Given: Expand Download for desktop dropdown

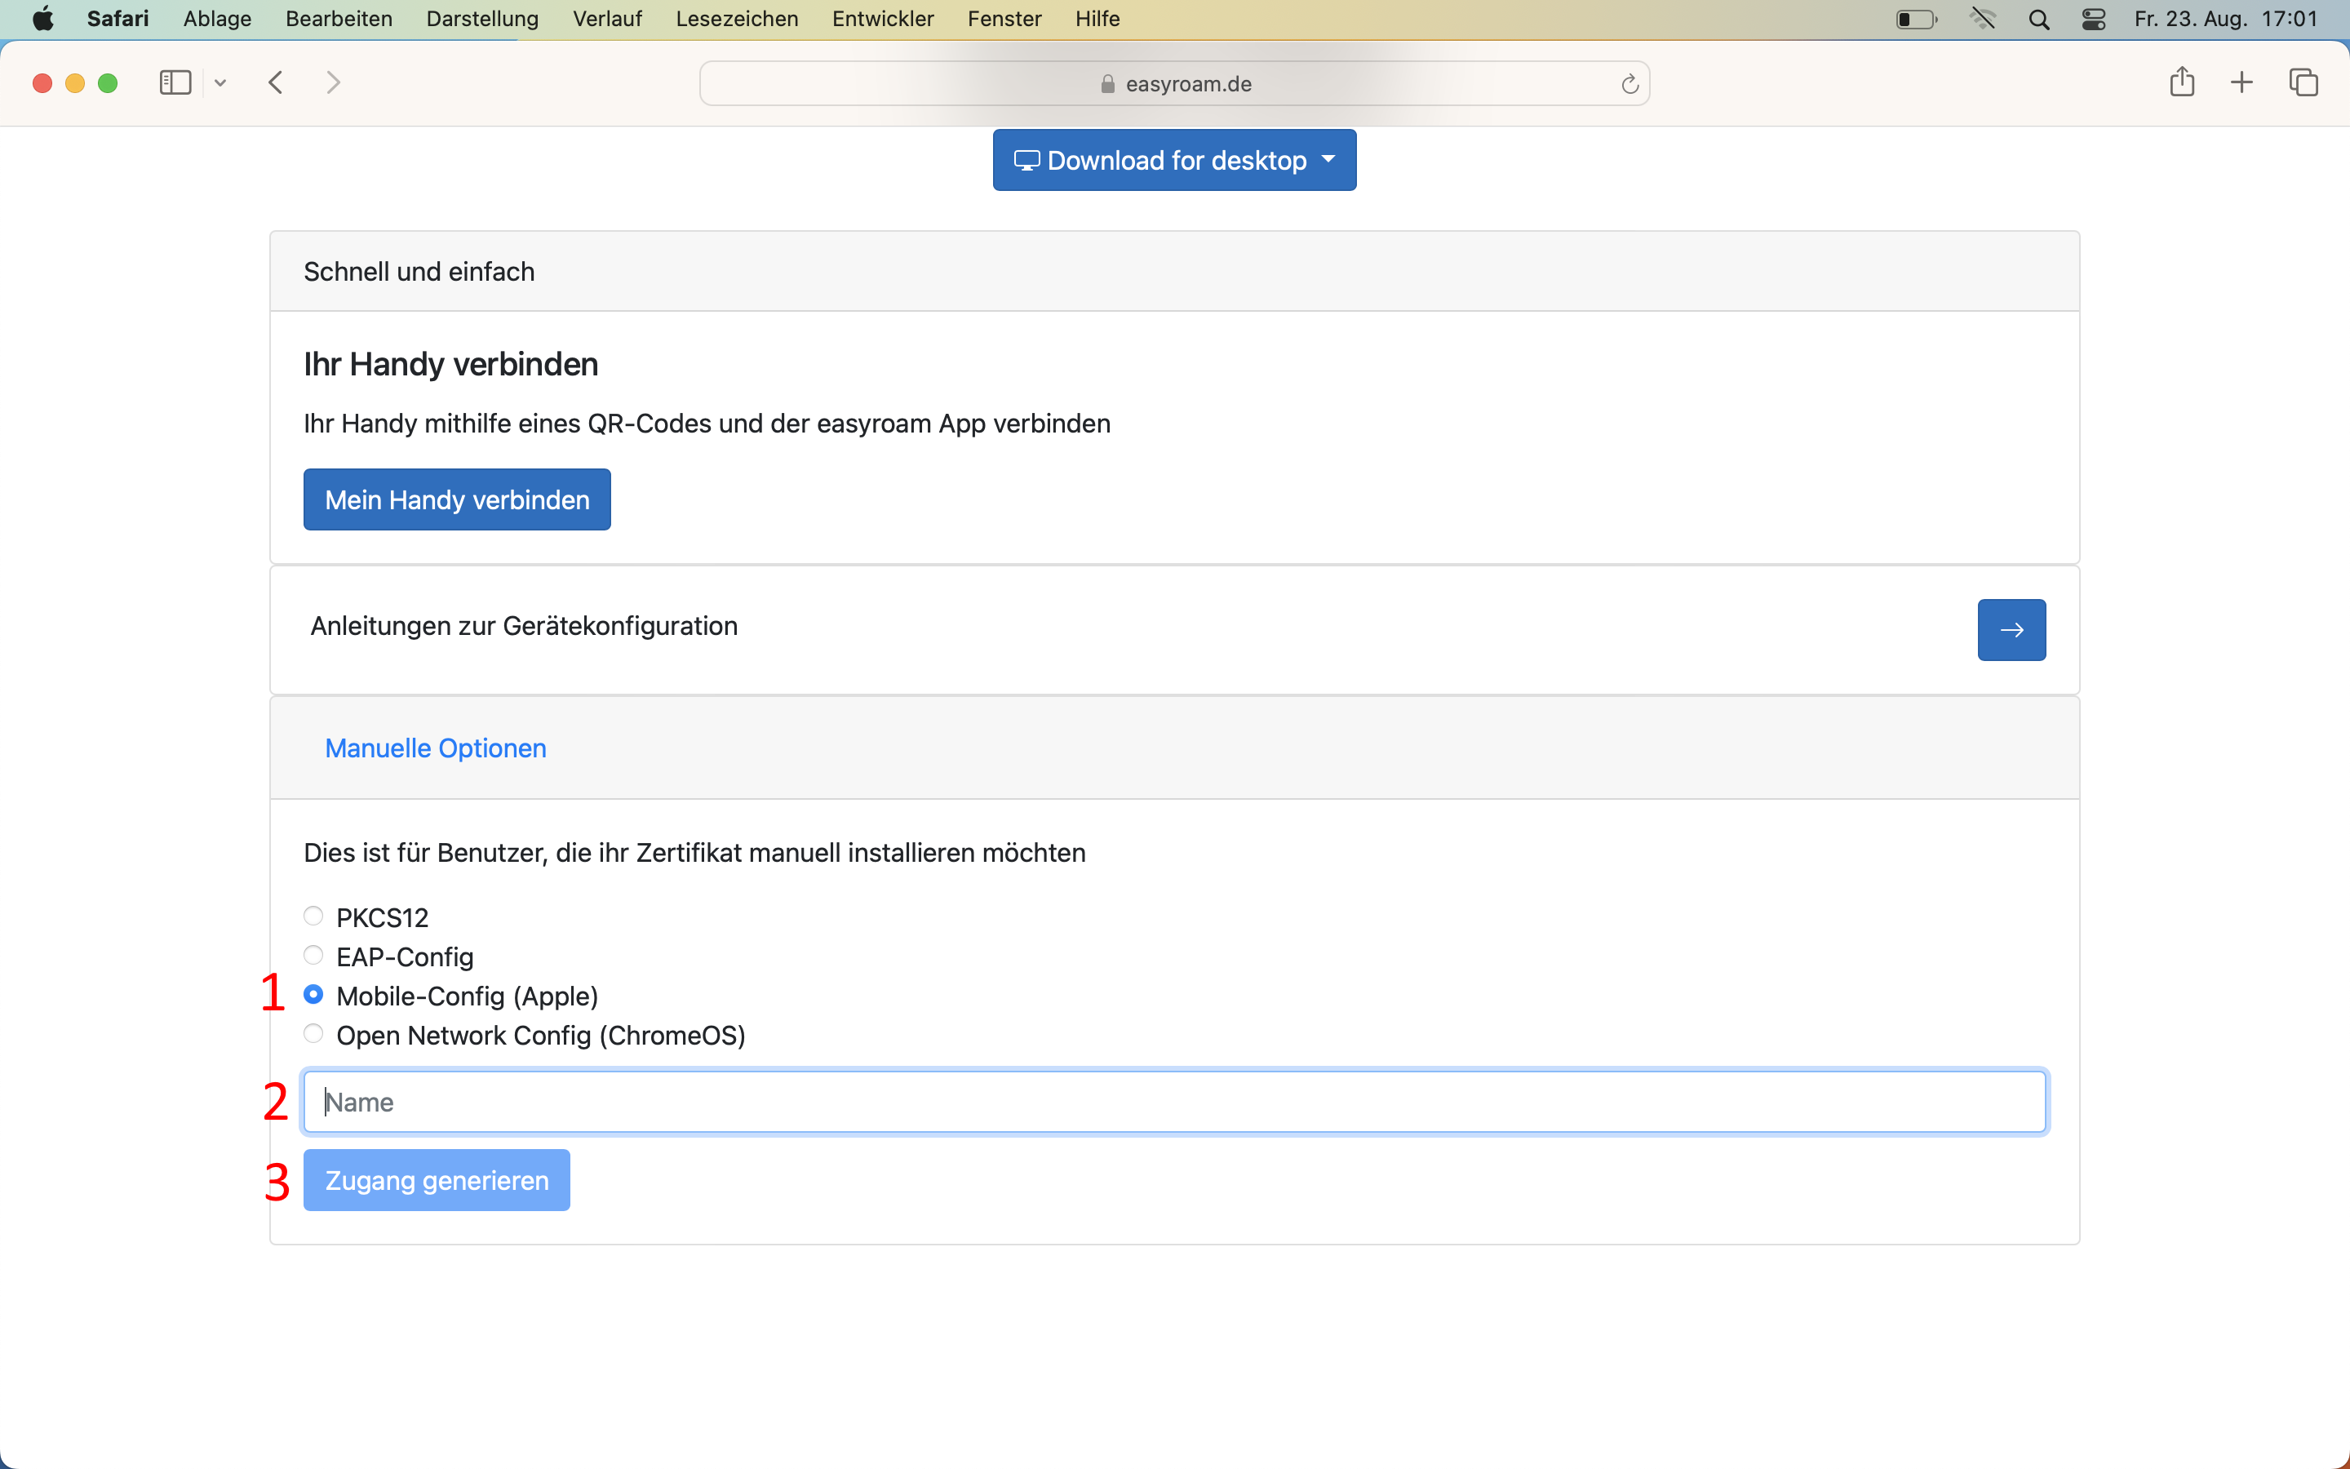Looking at the screenshot, I should click(x=1174, y=160).
